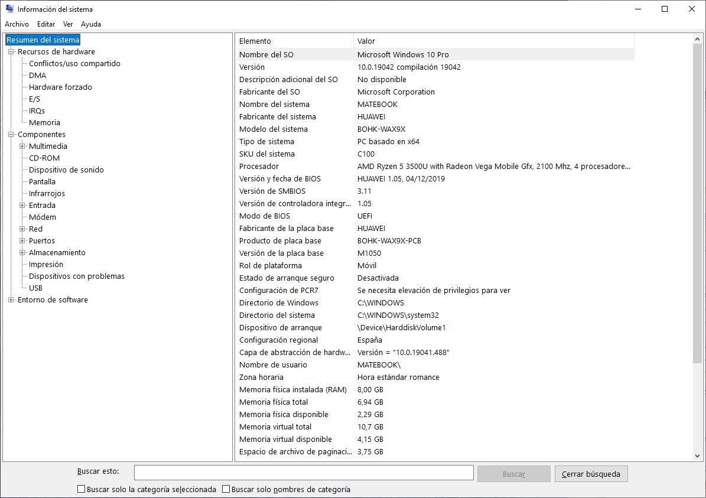Screen dimensions: 706x498
Task: Open the Ayuda menu
Action: click(90, 24)
